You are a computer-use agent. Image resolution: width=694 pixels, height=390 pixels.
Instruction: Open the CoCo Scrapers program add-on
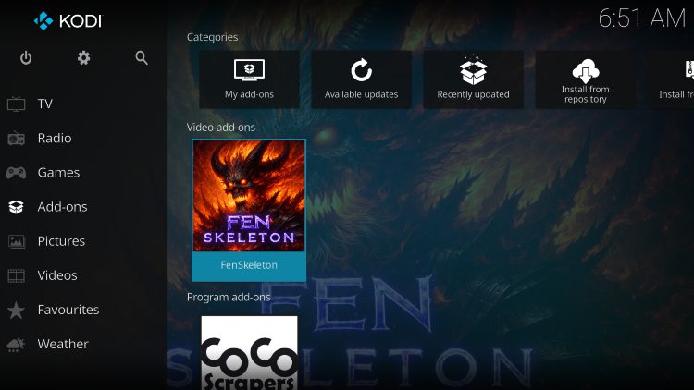[249, 353]
